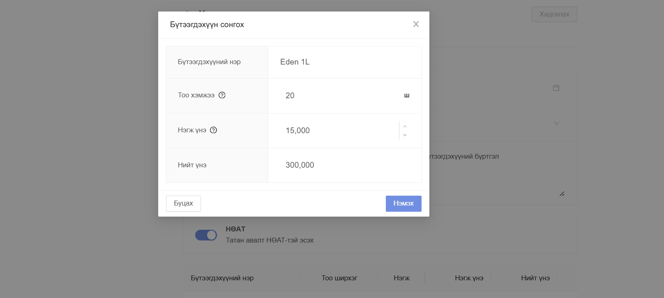
Task: Expand the dropdown chevron behind the dialog
Action: pyautogui.click(x=556, y=123)
